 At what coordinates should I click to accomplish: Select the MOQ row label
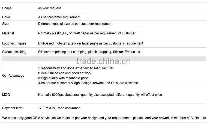coord(6,95)
